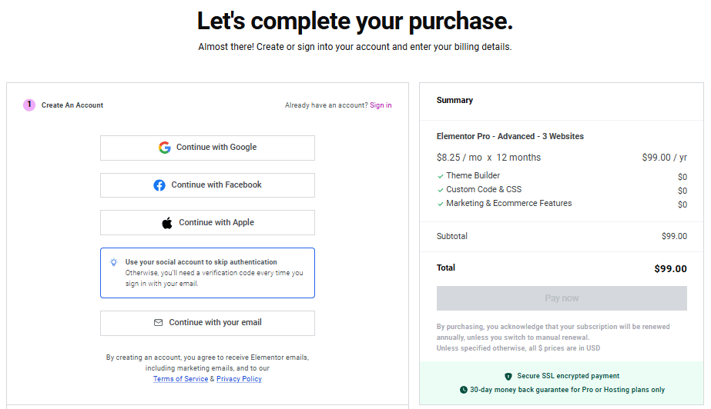Click the SSL shield icon
Screen dimensions: 711x409
coord(508,377)
